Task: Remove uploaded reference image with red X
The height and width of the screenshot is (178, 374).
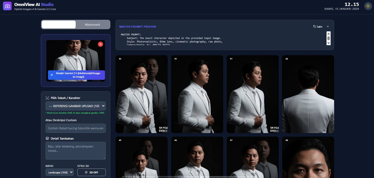Action: click(x=100, y=44)
